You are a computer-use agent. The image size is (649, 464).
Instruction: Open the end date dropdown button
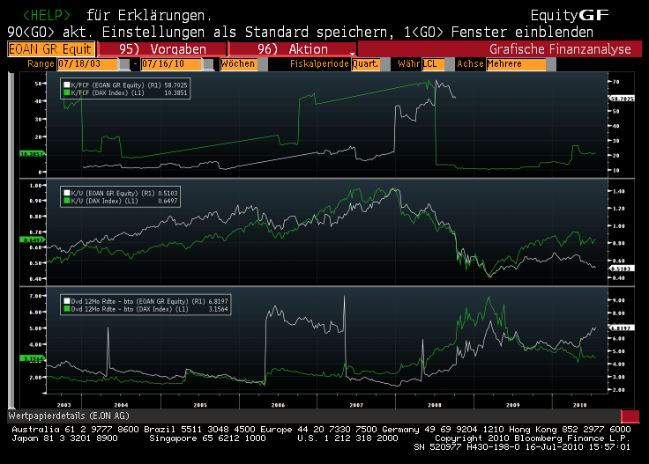(x=208, y=64)
